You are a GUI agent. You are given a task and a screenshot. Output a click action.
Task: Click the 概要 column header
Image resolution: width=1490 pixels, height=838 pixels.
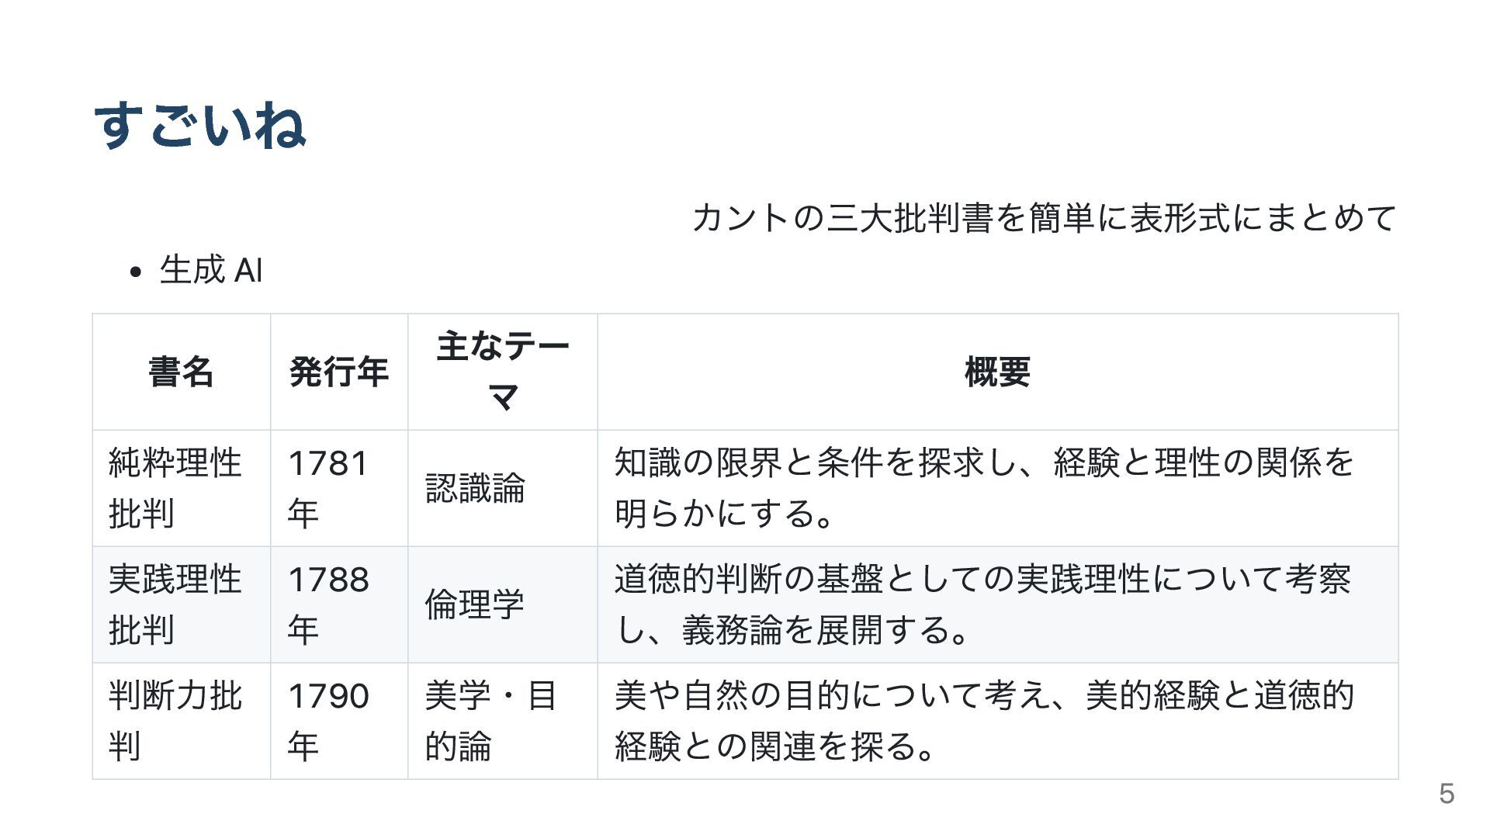(x=998, y=372)
